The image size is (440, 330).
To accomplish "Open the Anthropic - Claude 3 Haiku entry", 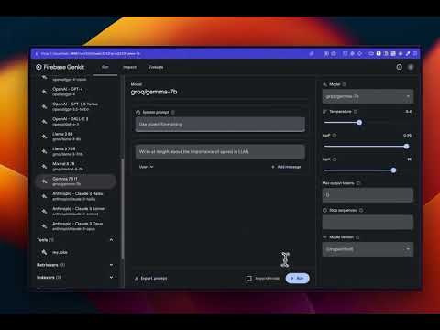I will click(76, 196).
